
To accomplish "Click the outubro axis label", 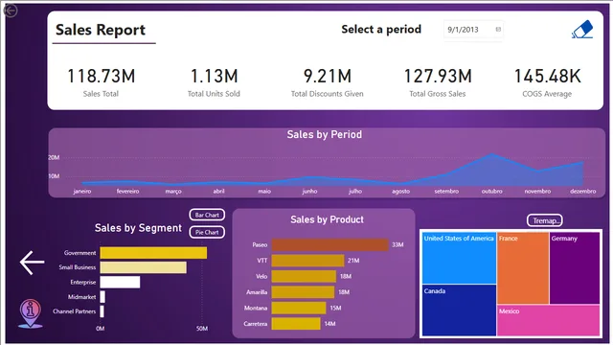I will click(491, 192).
